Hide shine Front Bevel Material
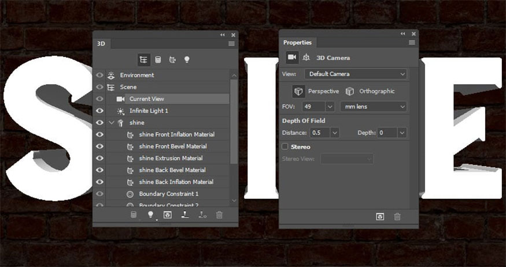This screenshot has height=267, width=506. [99, 146]
